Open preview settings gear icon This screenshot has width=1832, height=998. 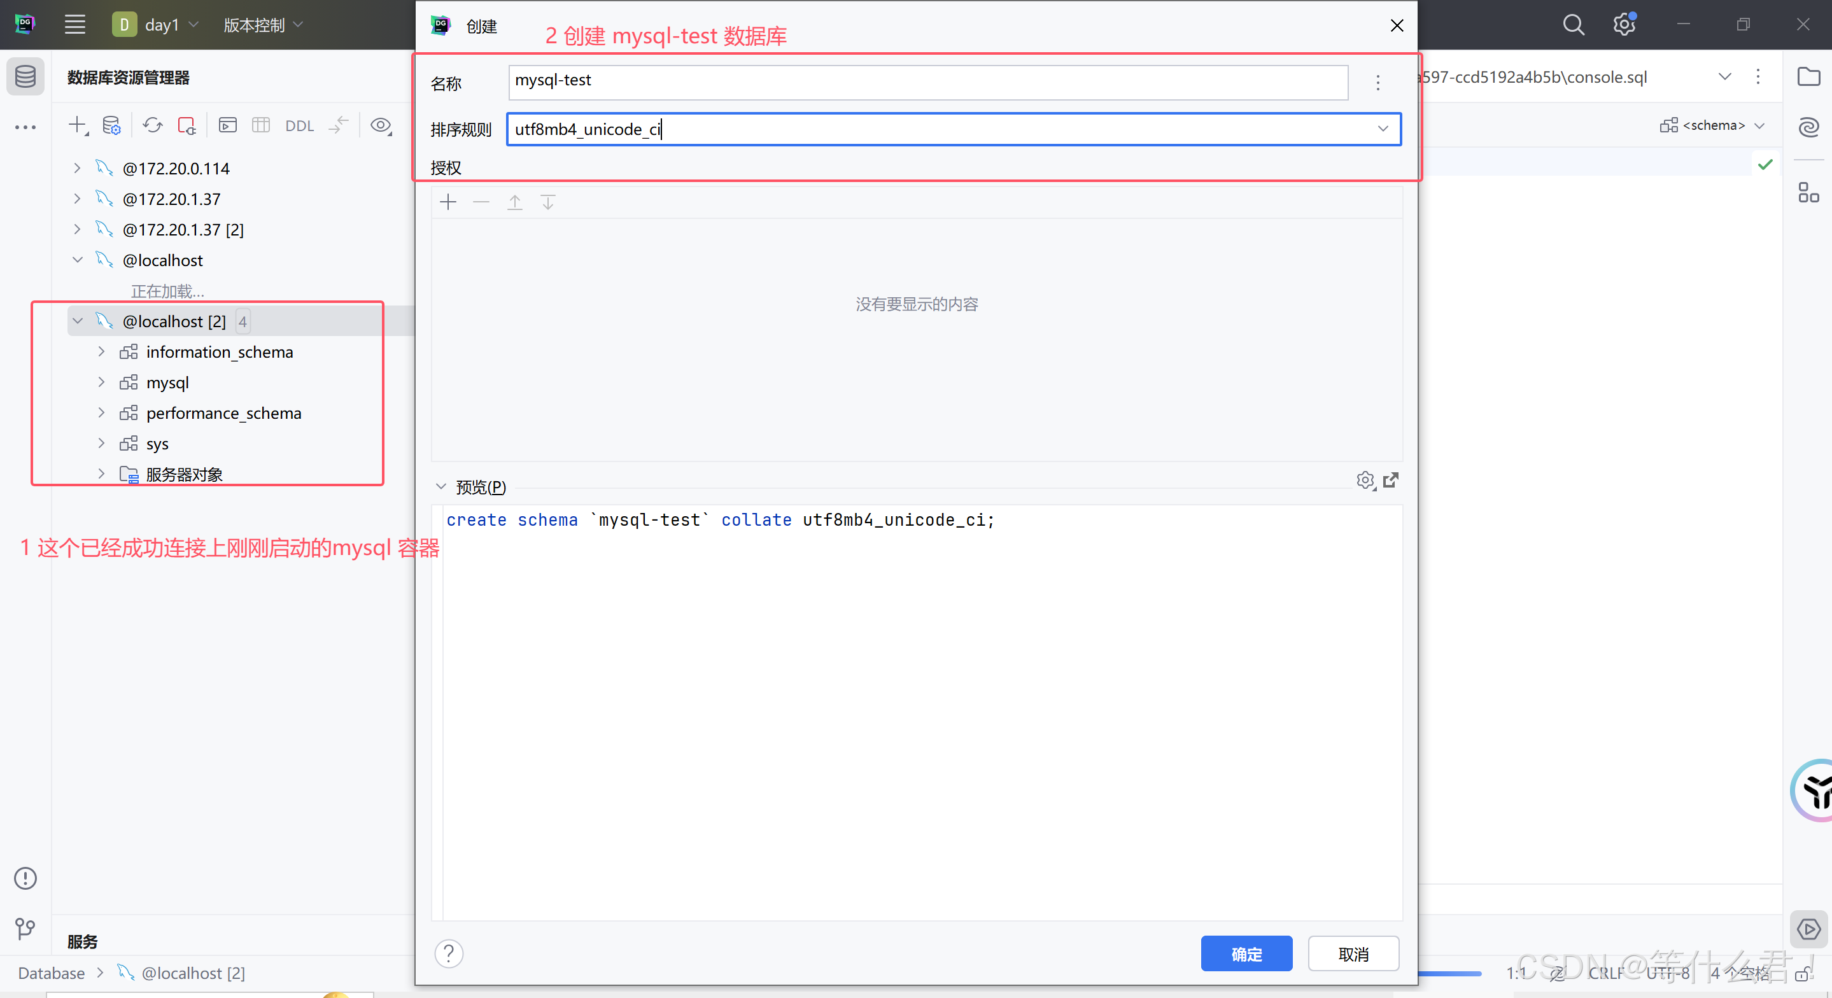pyautogui.click(x=1365, y=480)
